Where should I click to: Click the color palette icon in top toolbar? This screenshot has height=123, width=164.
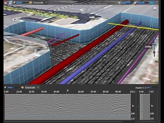tap(30, 2)
